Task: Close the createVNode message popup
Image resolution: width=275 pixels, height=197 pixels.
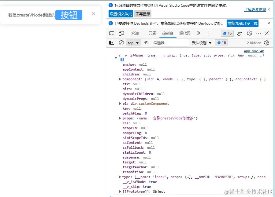Action: pyautogui.click(x=94, y=14)
